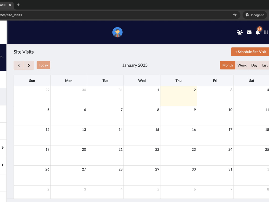Switch to List view

click(265, 65)
